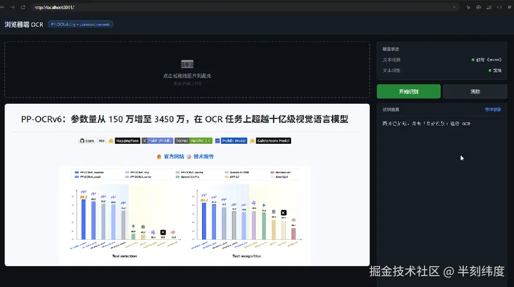This screenshot has height=287, width=514.
Task: Click the 浏览器端 OCR page title
Action: (x=24, y=25)
